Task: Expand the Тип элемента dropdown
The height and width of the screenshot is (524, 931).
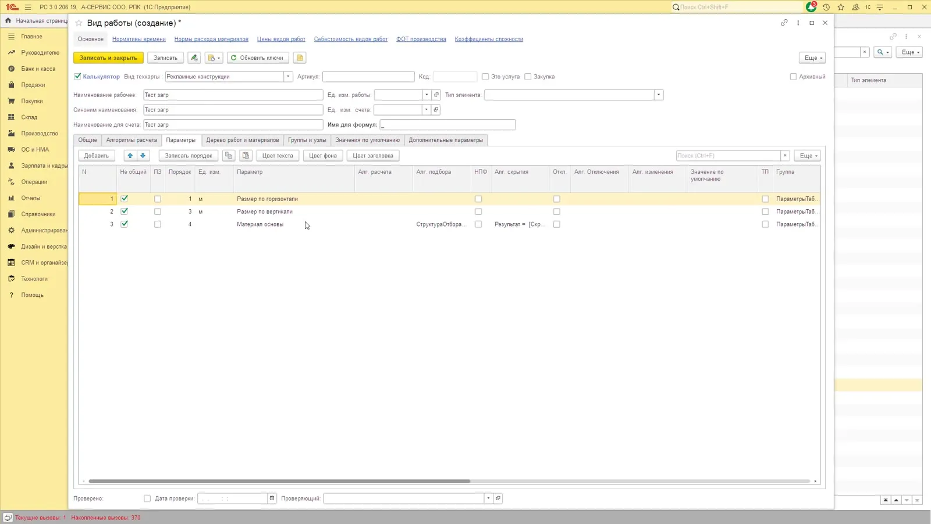Action: coord(659,95)
